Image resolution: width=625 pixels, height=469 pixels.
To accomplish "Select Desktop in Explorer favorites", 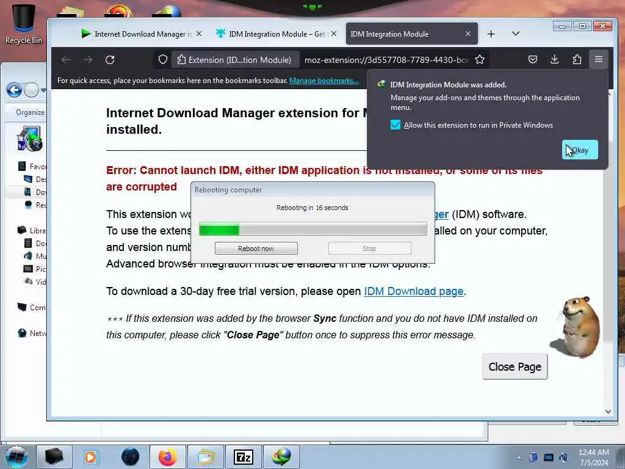I will click(35, 179).
